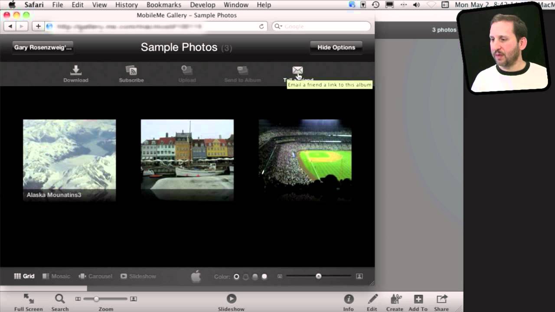This screenshot has height=312, width=555.
Task: Click the Upload icon in gallery toolbar
Action: point(187,70)
